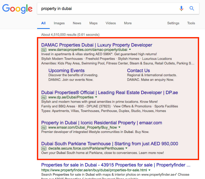Expand the dropdown arrow after the propertyfinder.ae URL
Screen dimensions: 205x179
click(x=149, y=170)
